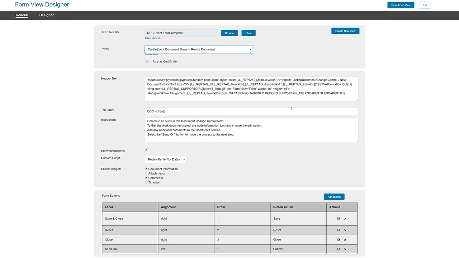The height and width of the screenshot is (258, 459).
Task: Click the Order column header
Action: pos(242,207)
